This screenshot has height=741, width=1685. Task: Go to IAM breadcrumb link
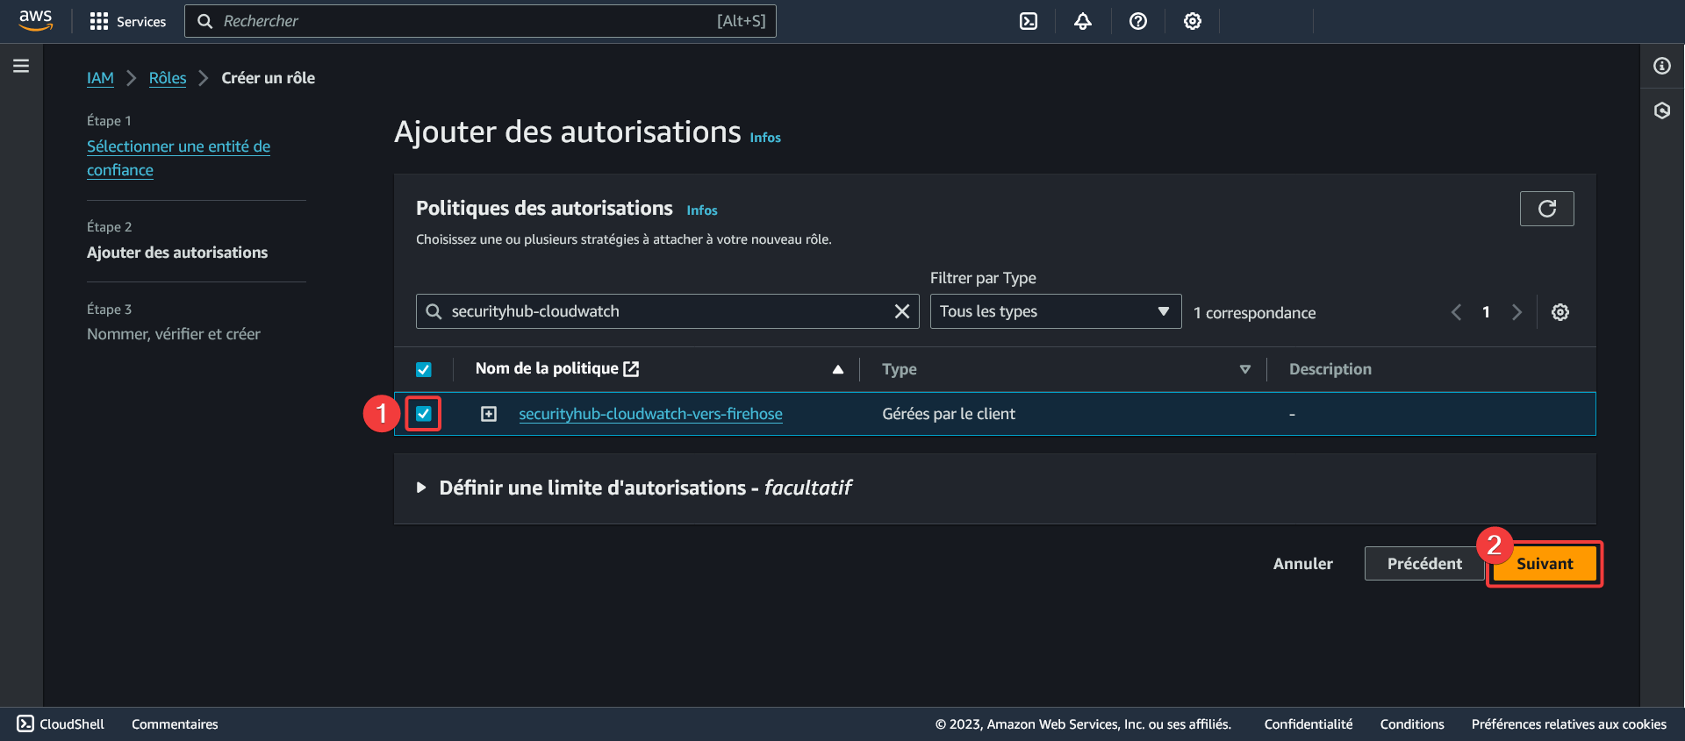pos(100,78)
